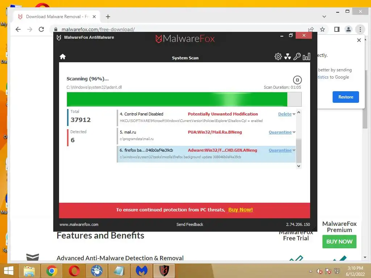
Task: Open the license key icon
Action: tap(297, 56)
